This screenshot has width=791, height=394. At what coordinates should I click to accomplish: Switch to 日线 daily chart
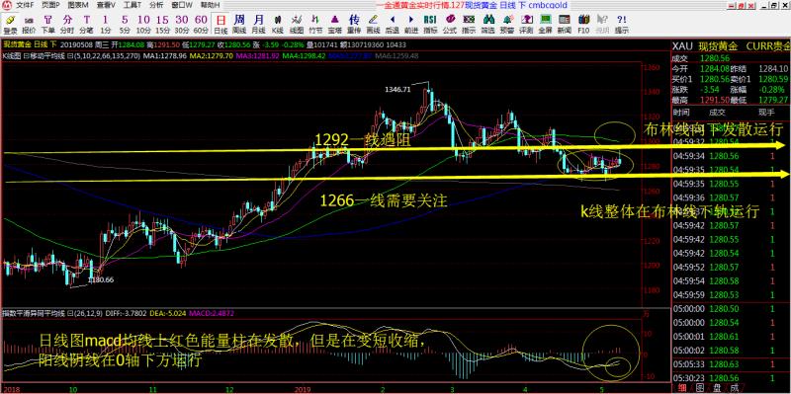[220, 24]
